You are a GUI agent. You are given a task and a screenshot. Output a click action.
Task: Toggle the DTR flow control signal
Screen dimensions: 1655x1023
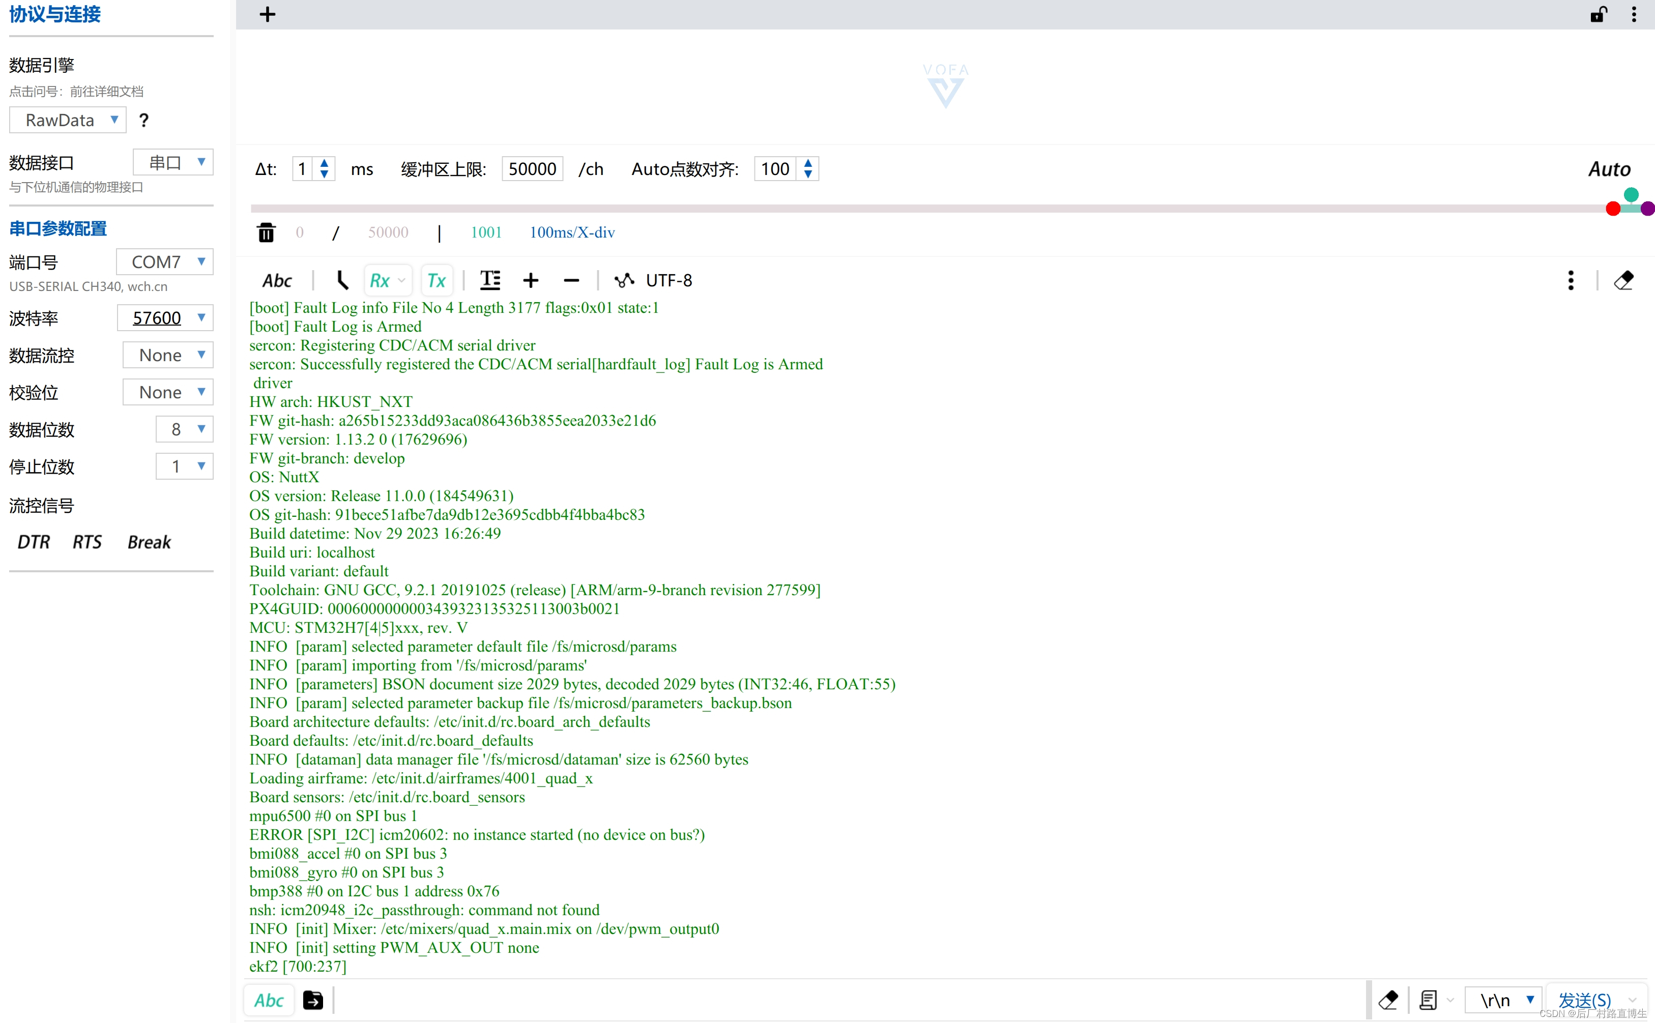click(34, 542)
